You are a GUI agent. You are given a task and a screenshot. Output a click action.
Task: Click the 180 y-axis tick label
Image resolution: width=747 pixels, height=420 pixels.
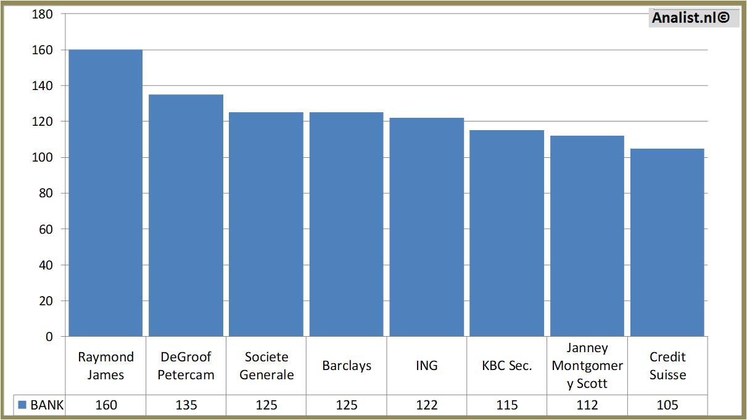(42, 14)
